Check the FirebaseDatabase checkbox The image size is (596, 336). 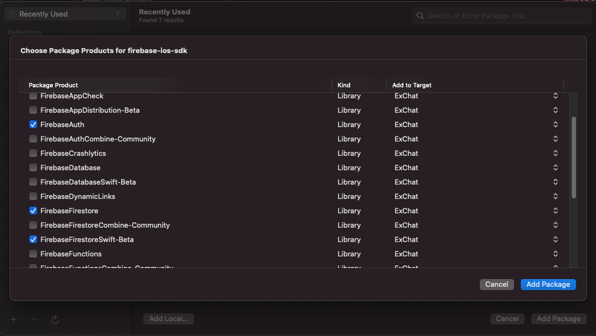[33, 168]
